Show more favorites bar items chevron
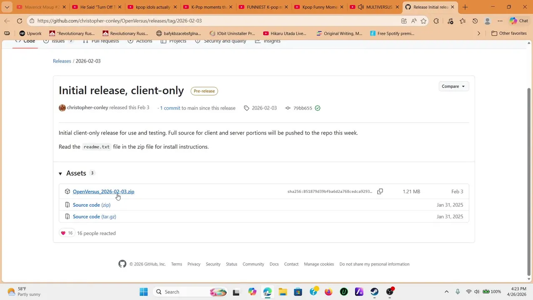 [479, 33]
